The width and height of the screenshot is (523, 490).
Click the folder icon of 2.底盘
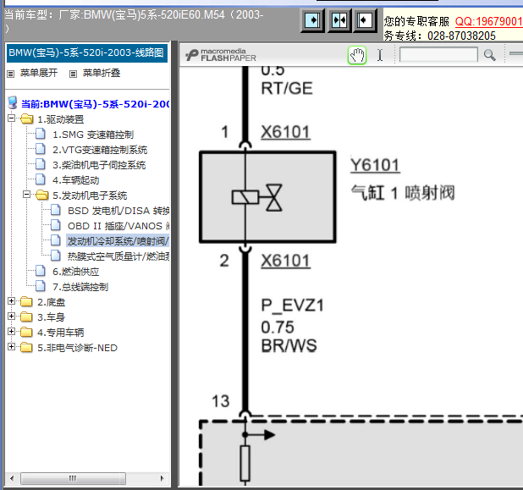click(26, 302)
